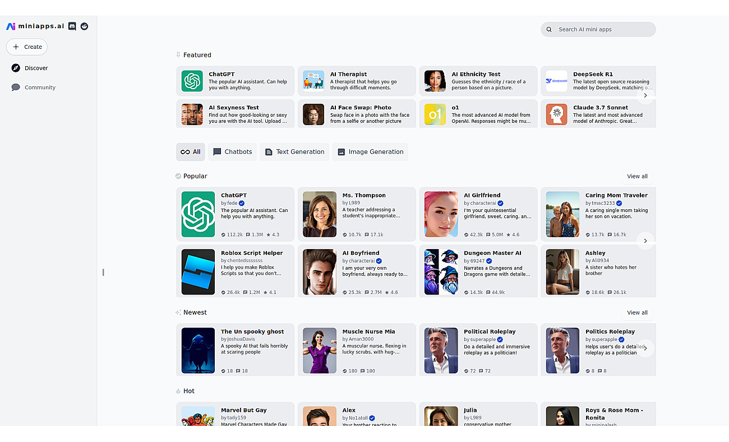Open the AI Boyfriend avatar

point(320,272)
